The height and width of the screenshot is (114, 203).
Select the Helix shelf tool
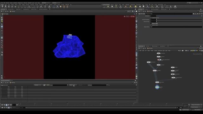[67, 7]
